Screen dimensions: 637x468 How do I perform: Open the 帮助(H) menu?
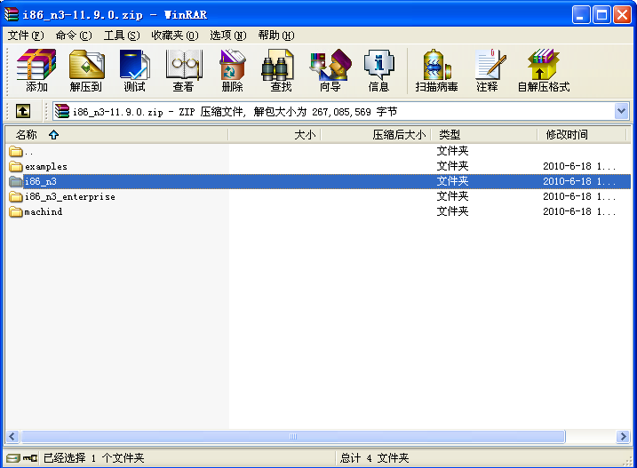click(x=276, y=36)
